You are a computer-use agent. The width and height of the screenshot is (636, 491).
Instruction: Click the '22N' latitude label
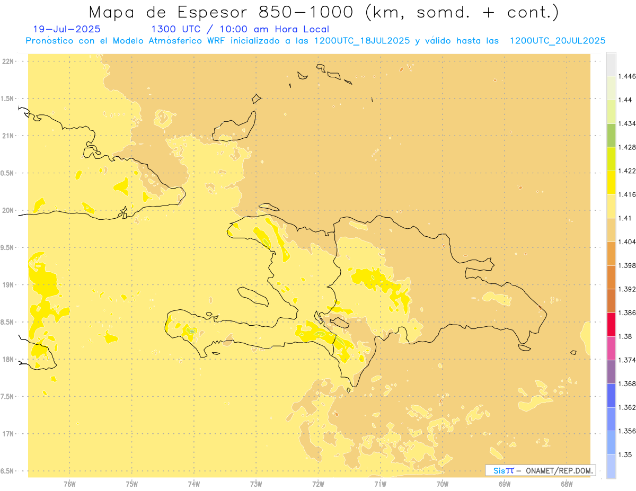[x=9, y=61]
